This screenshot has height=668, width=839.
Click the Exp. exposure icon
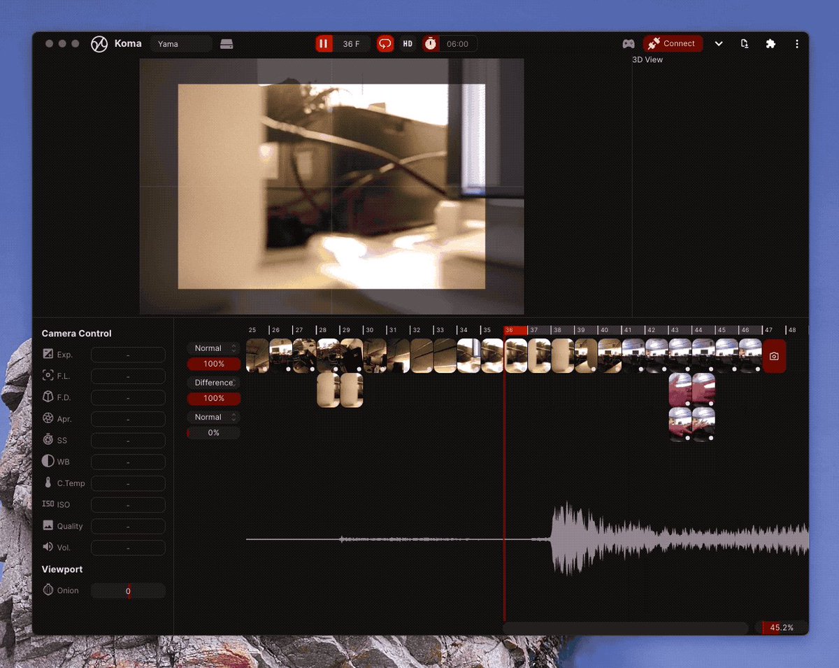[48, 355]
